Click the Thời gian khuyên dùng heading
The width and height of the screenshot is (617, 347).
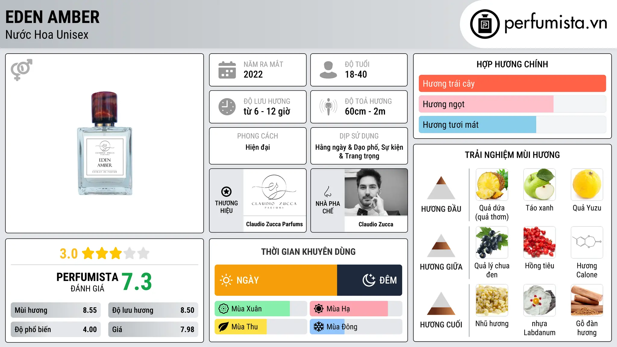[308, 252]
